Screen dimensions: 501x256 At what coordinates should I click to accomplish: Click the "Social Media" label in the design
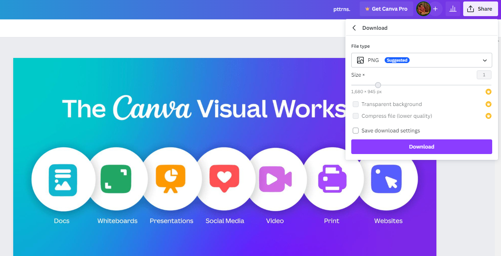[x=225, y=221]
